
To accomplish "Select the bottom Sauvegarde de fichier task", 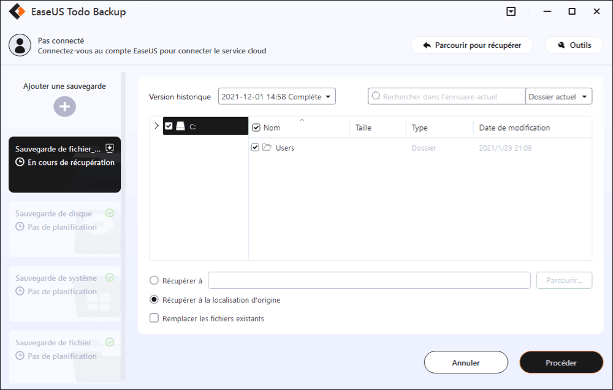I will coord(64,357).
